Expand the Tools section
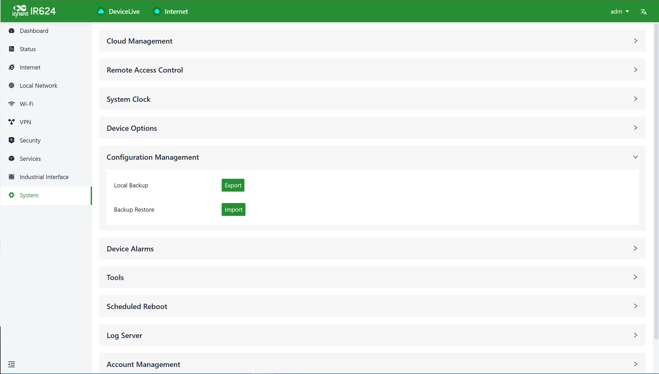 click(x=372, y=277)
